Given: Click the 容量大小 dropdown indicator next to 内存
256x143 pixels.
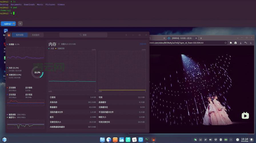Looking at the screenshot, I should (x=59, y=44).
